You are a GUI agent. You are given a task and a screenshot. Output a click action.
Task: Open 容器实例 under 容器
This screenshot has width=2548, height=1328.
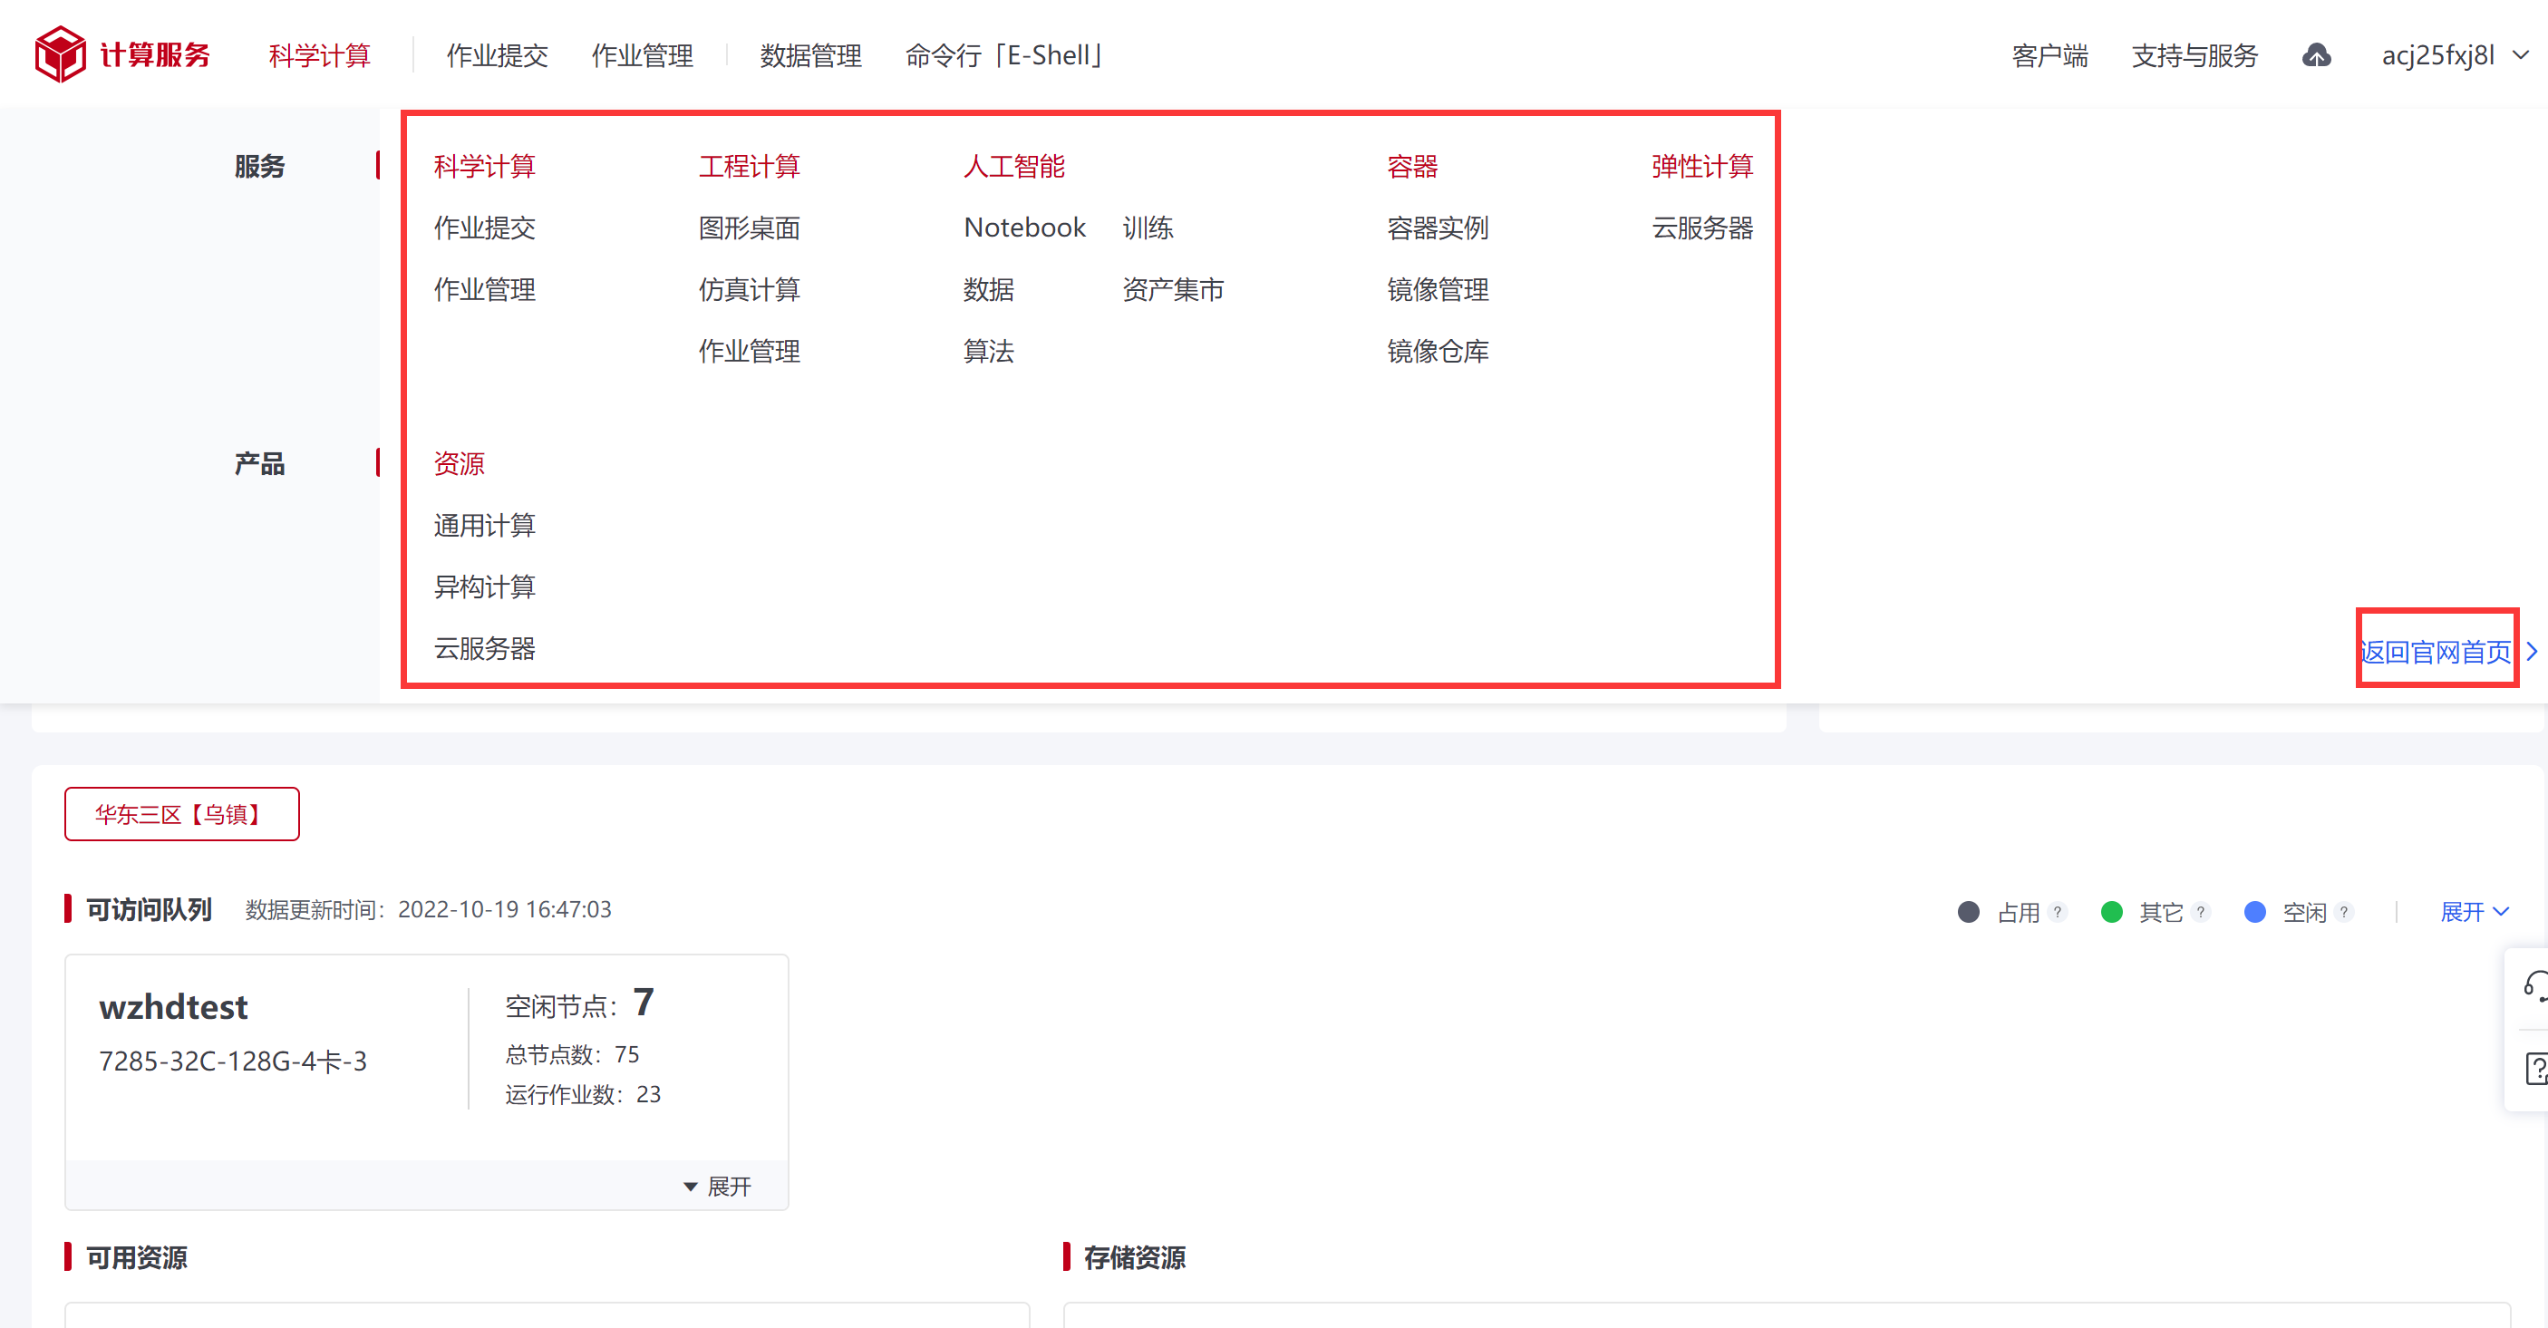point(1439,228)
